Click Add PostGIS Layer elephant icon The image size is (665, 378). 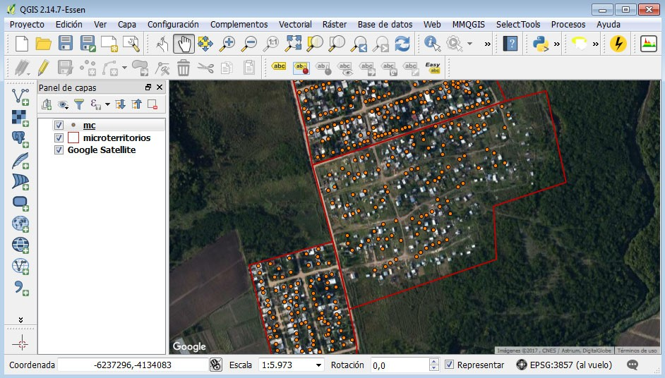(20, 138)
